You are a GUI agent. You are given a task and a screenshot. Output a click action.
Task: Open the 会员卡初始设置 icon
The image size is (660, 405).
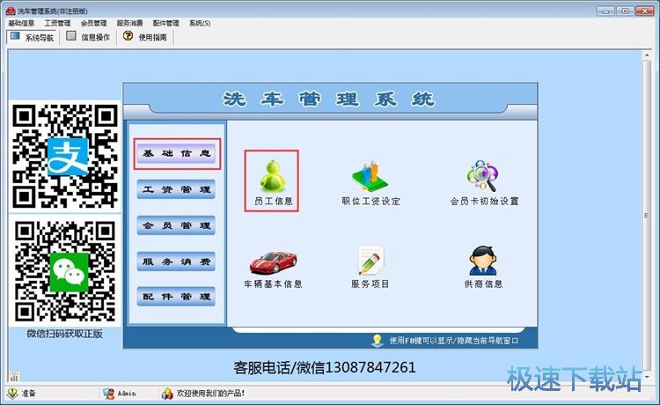click(x=484, y=181)
